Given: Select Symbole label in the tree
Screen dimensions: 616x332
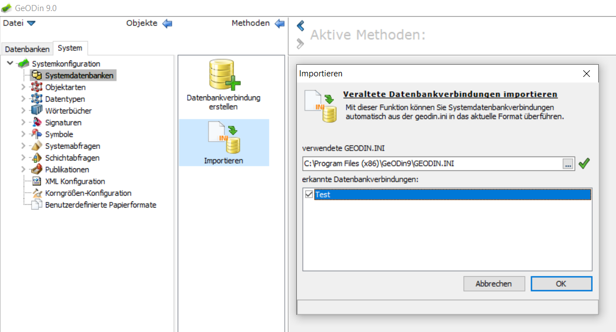Looking at the screenshot, I should 59,134.
